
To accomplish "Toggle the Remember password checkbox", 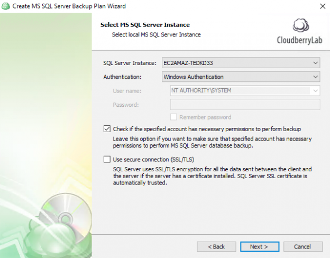I will (173, 117).
